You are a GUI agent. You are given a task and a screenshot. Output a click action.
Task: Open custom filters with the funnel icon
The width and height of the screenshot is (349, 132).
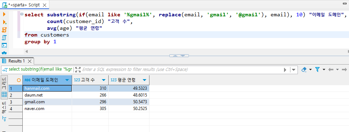317,70
